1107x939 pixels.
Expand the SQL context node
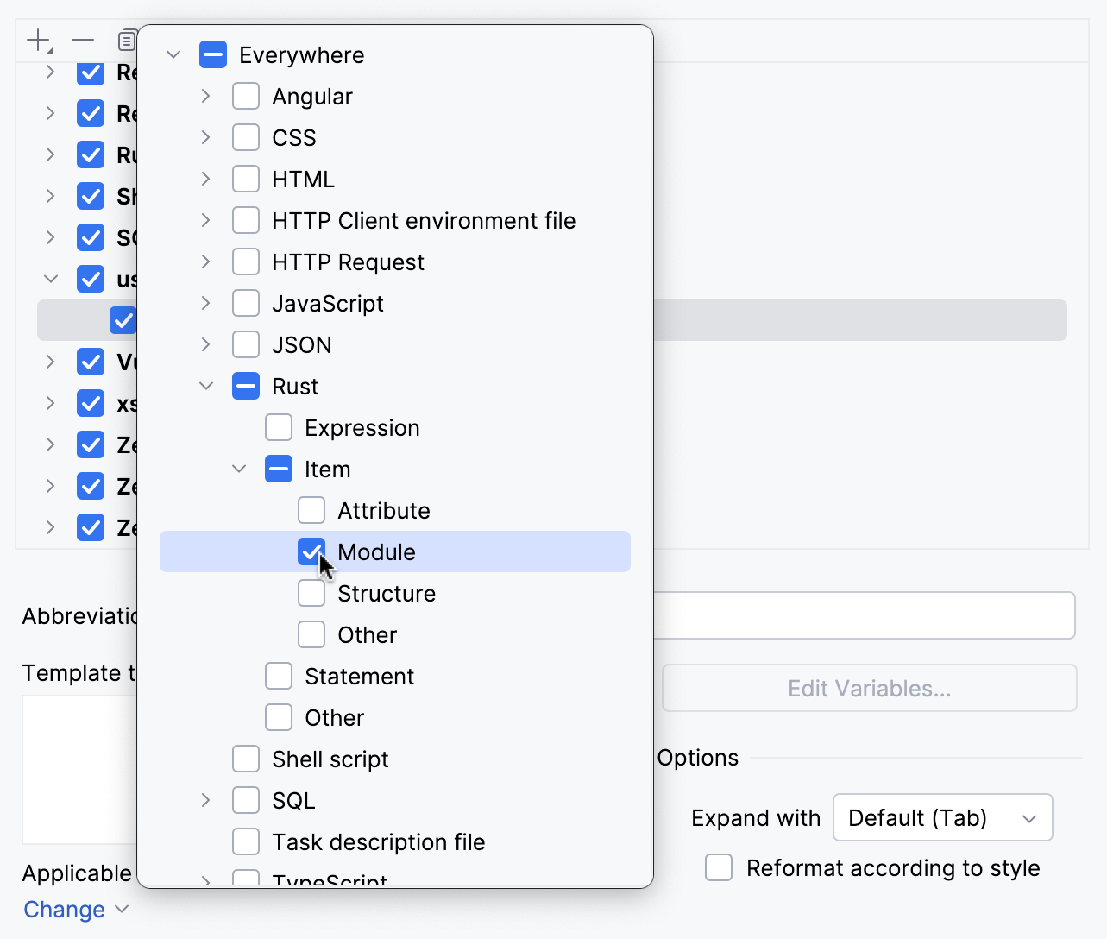205,800
